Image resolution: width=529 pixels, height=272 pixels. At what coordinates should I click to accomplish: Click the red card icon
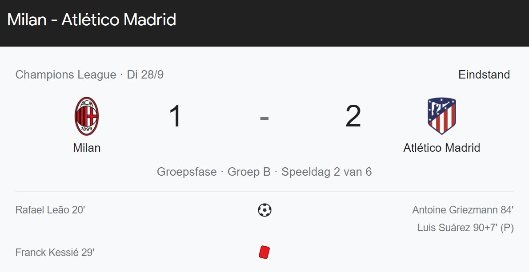[x=264, y=252]
